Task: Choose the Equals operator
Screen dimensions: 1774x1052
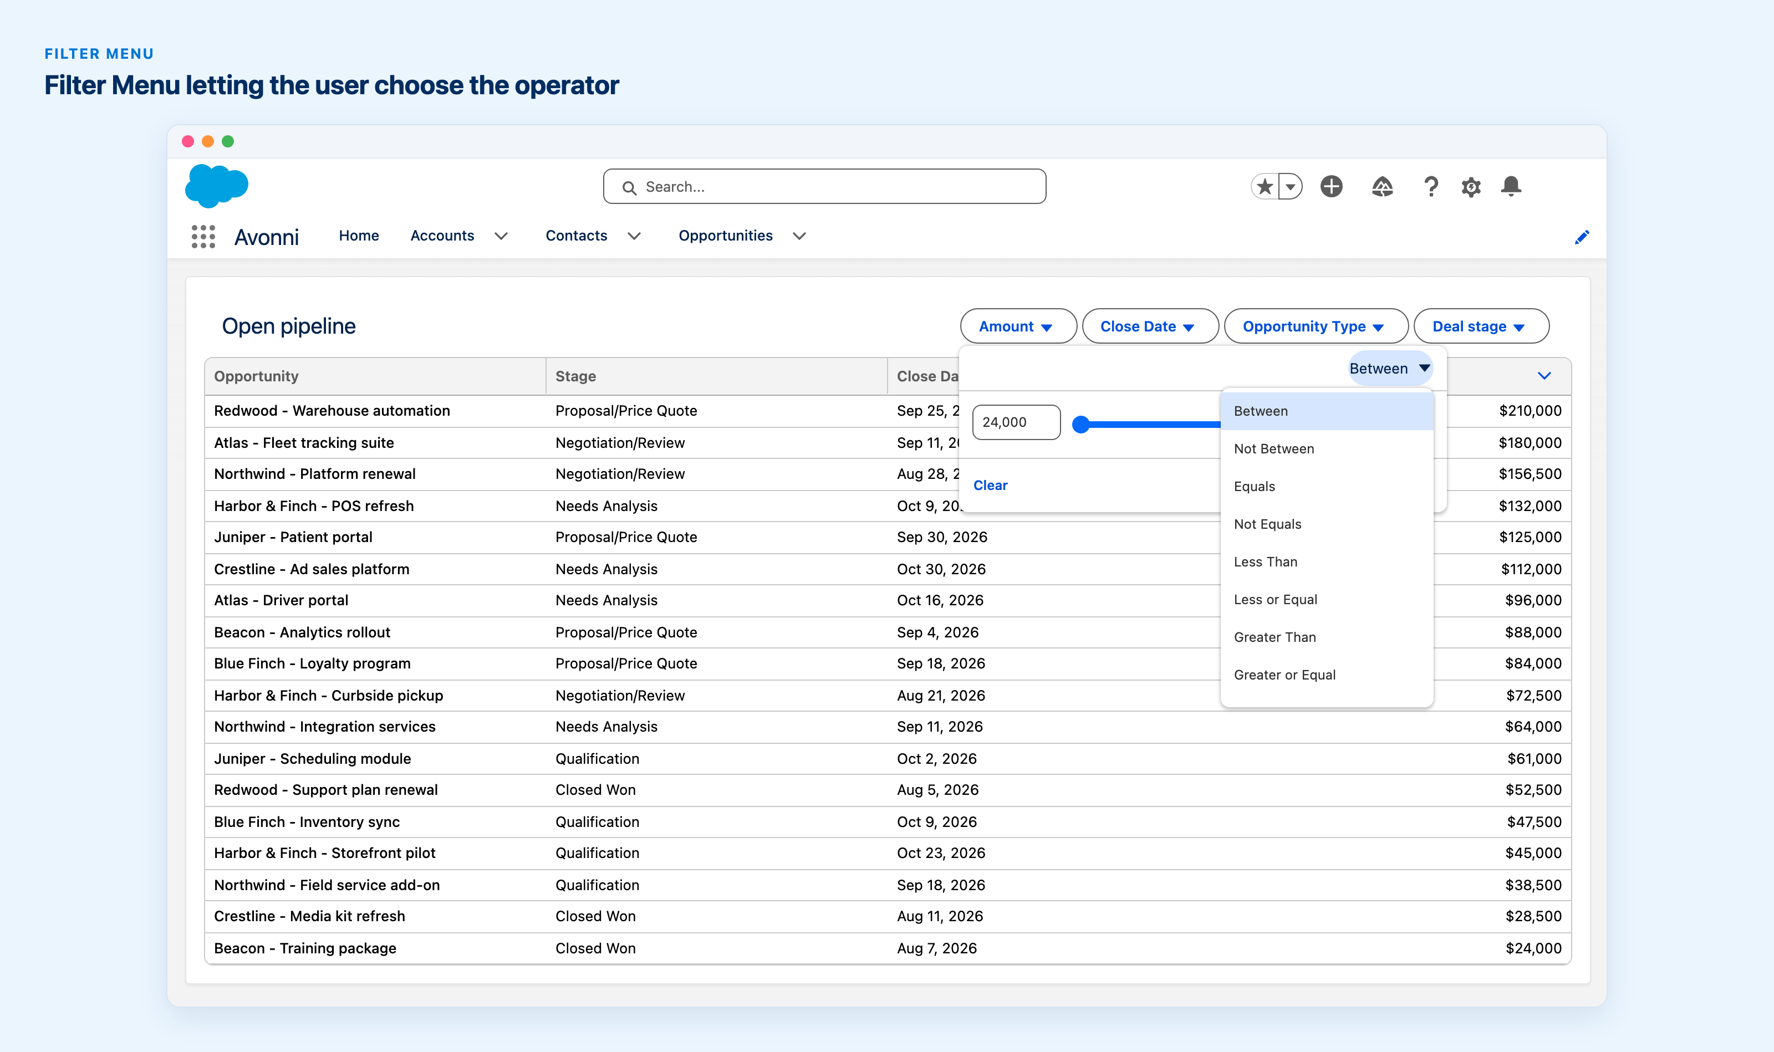Action: pyautogui.click(x=1327, y=486)
